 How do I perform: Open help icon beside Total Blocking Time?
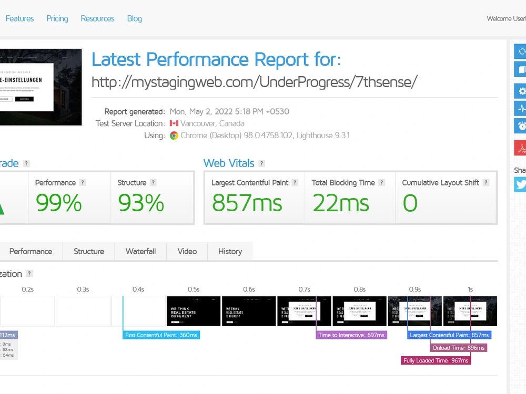pyautogui.click(x=381, y=183)
